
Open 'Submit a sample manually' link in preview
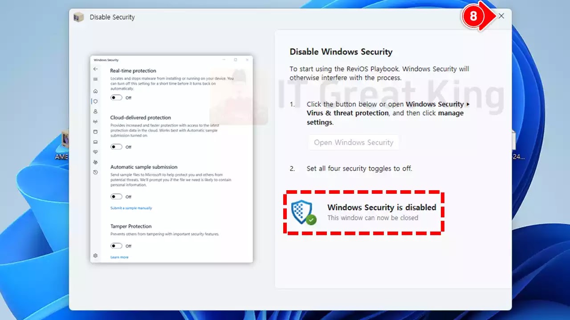131,208
